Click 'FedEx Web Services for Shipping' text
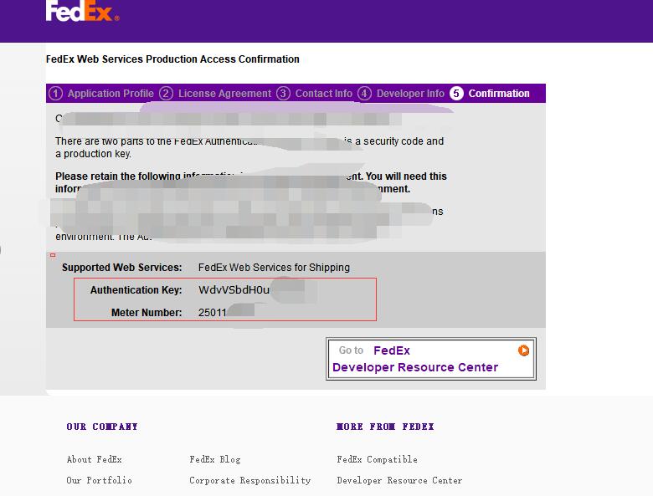 click(274, 268)
